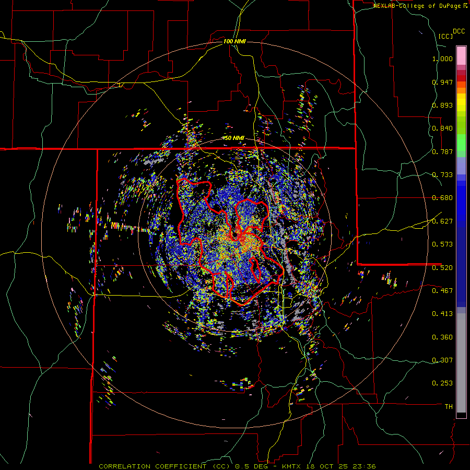Select the 0.520 scale value

pyautogui.click(x=442, y=267)
